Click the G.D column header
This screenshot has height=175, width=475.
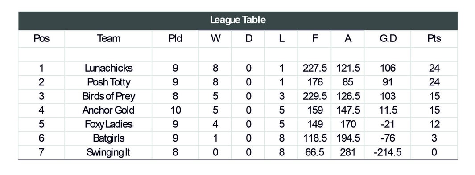point(388,39)
